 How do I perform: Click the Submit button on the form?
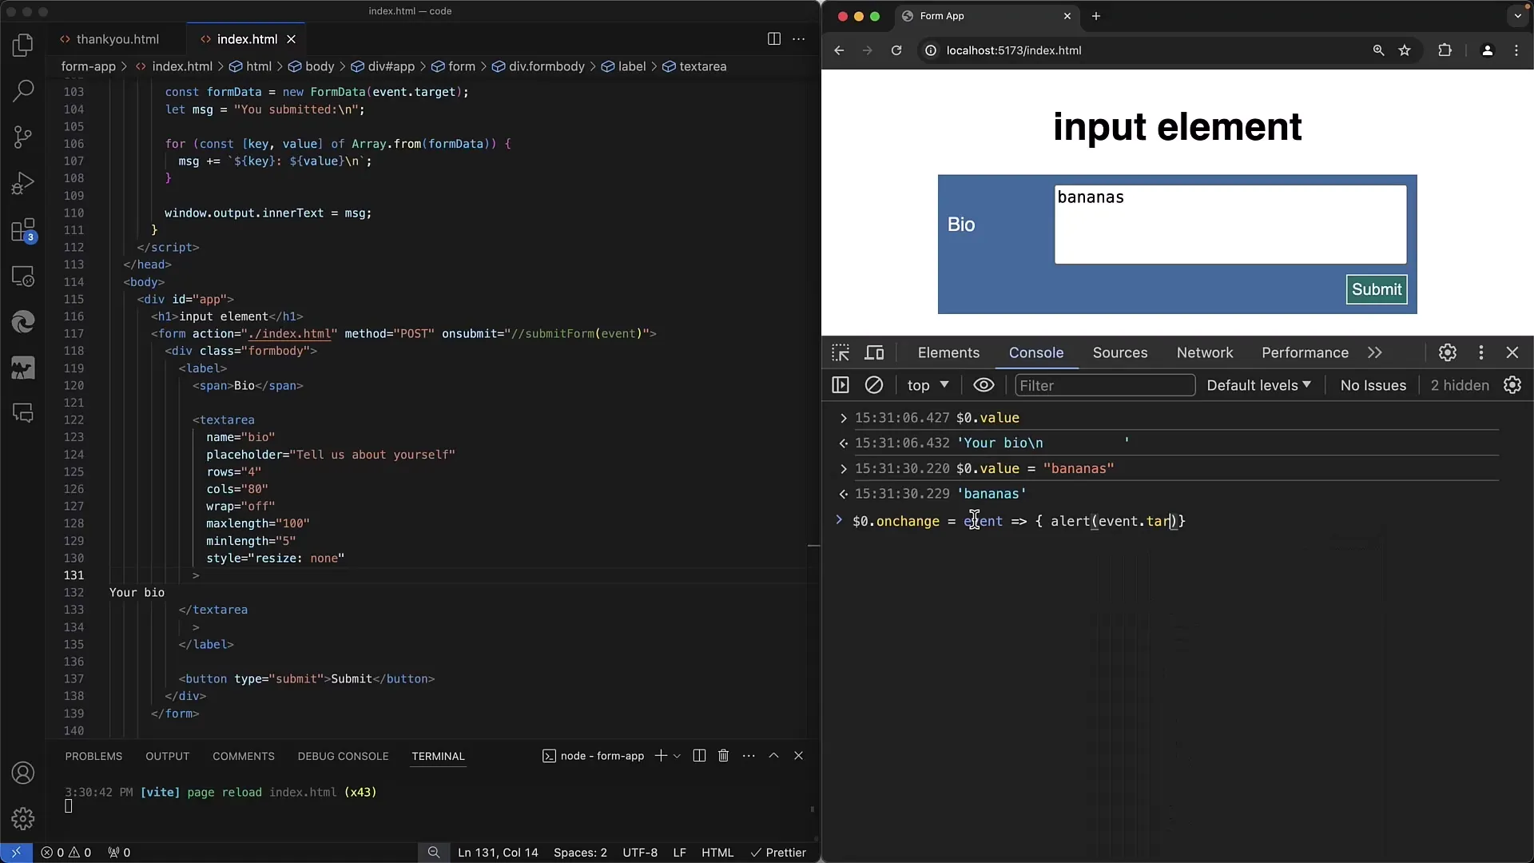click(1376, 289)
